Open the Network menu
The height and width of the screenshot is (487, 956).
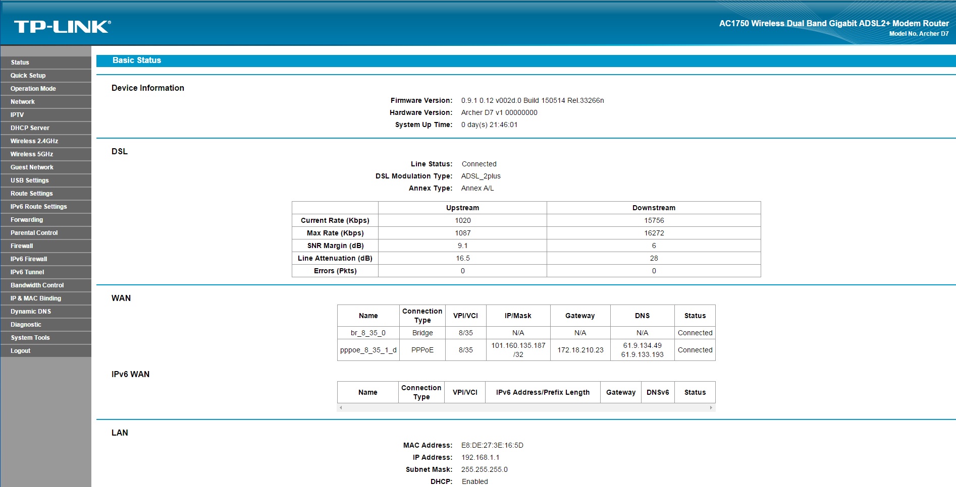click(x=46, y=102)
